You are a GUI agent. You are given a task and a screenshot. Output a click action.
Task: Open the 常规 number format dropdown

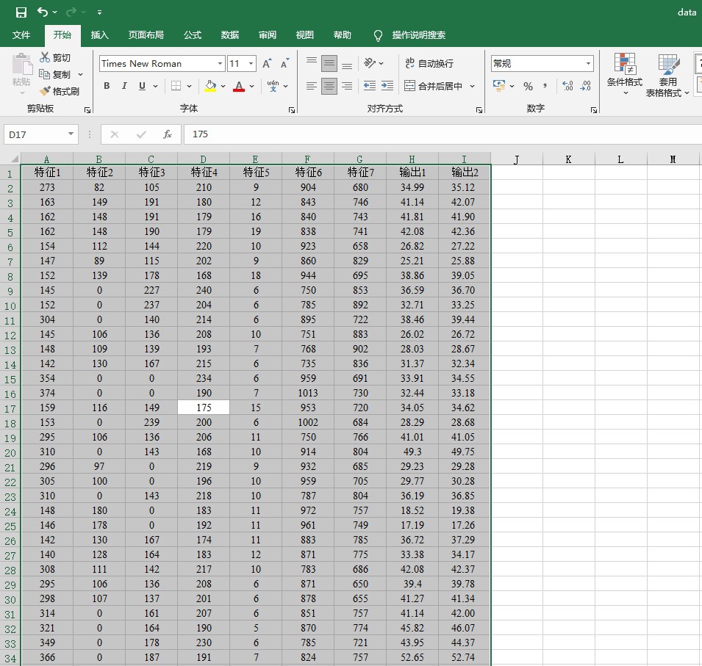coord(588,63)
